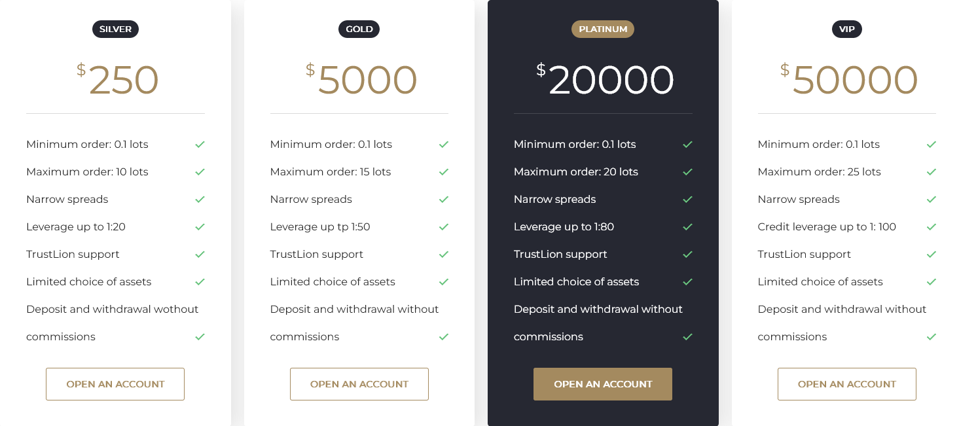Click checkmark beside Platinum Narrow spreads
This screenshot has width=959, height=426.
[x=687, y=199]
